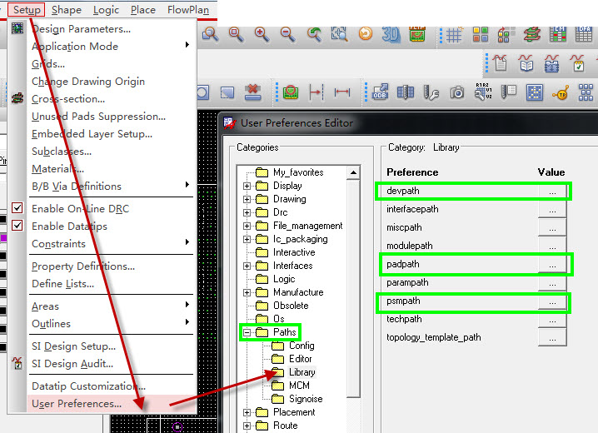The width and height of the screenshot is (598, 433).
Task: Click the camera snapshot toolbar icon
Action: tap(456, 92)
